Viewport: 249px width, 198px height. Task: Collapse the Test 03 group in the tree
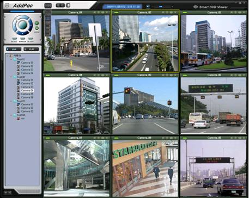(x=11, y=101)
